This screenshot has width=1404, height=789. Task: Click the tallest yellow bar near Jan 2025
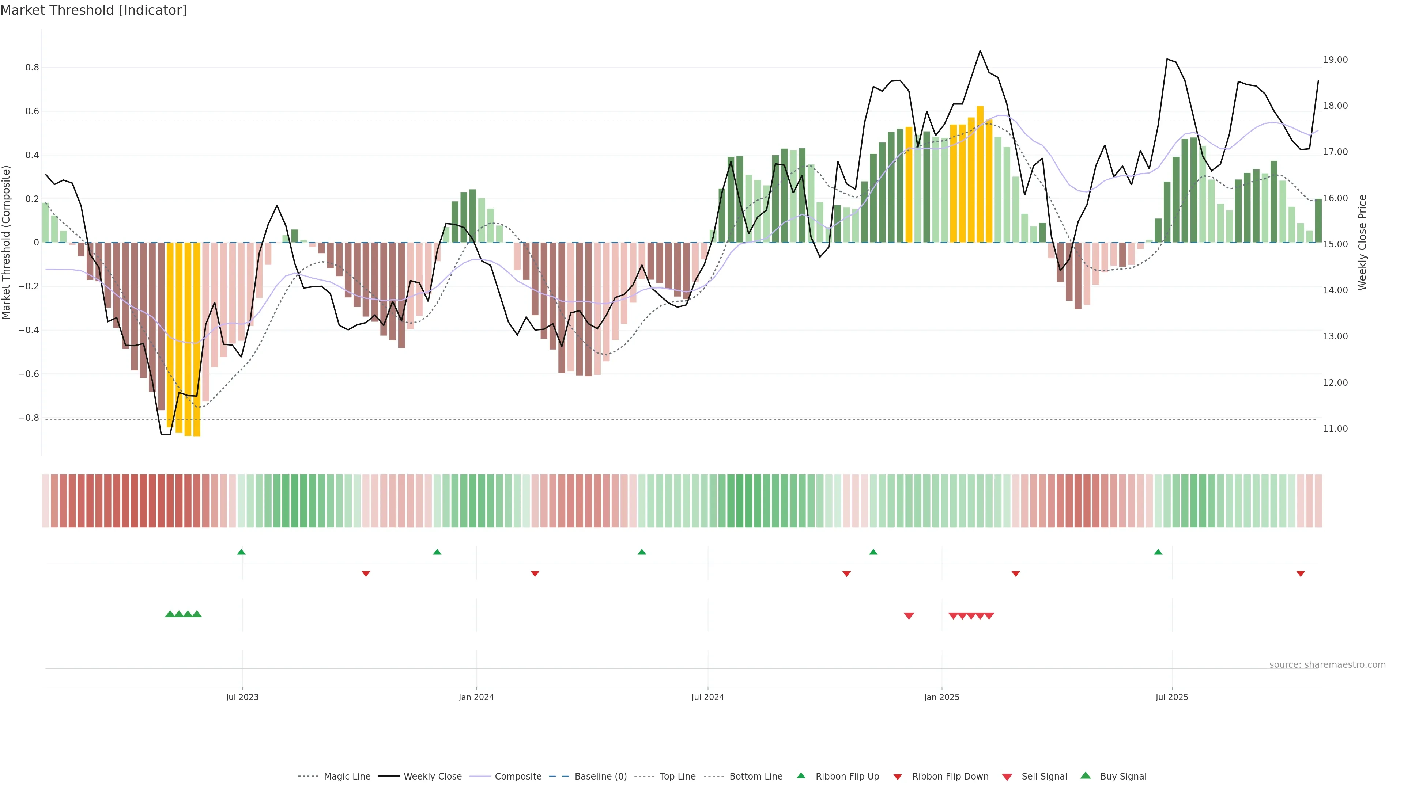980,174
